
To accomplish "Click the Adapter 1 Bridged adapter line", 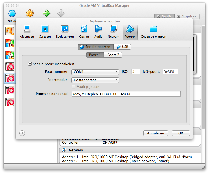I will point(127,157).
